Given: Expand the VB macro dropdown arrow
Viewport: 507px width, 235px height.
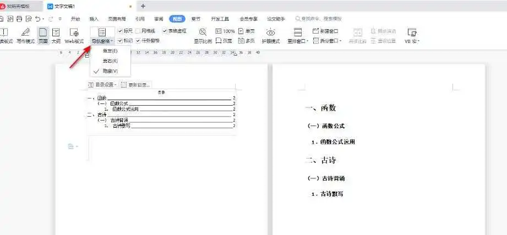Looking at the screenshot, I should [x=418, y=41].
